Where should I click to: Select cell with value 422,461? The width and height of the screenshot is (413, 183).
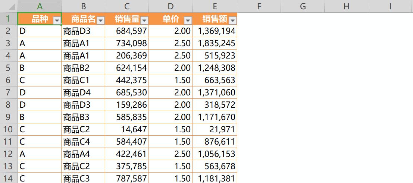pyautogui.click(x=127, y=154)
